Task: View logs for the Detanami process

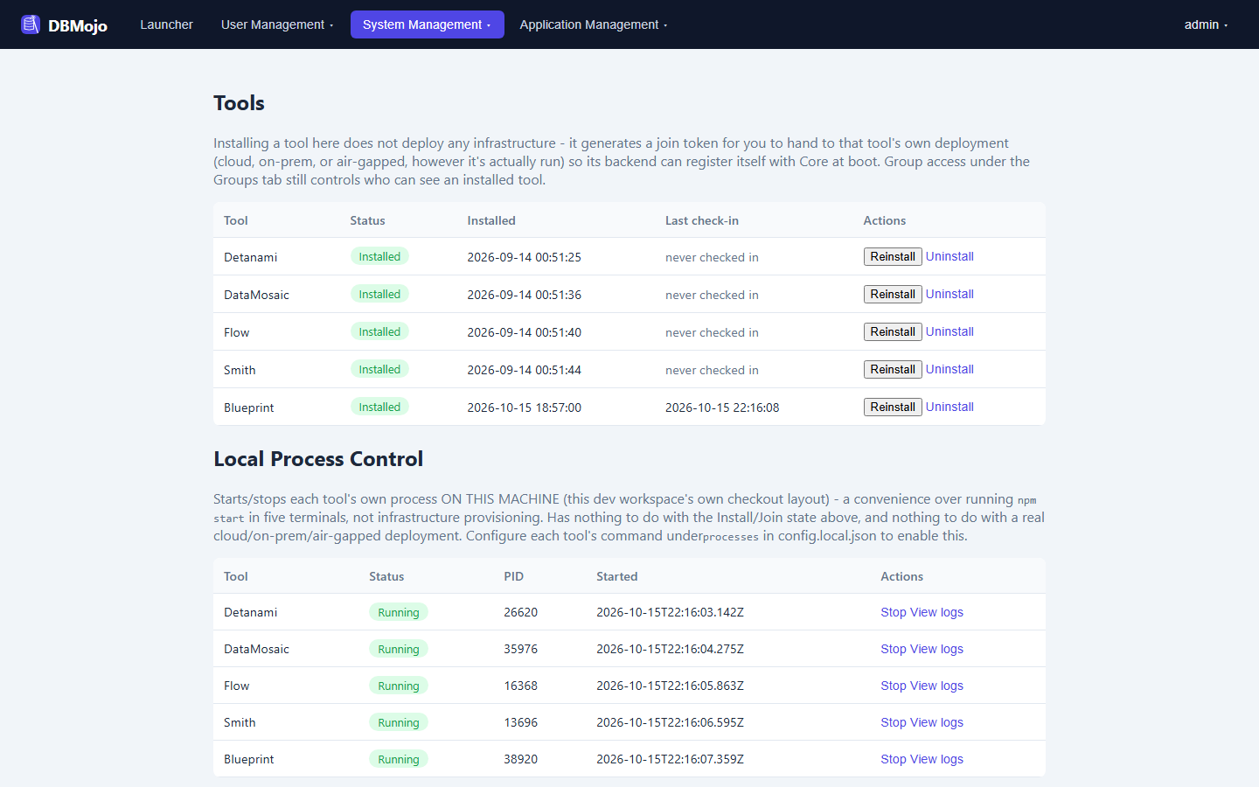Action: click(936, 612)
